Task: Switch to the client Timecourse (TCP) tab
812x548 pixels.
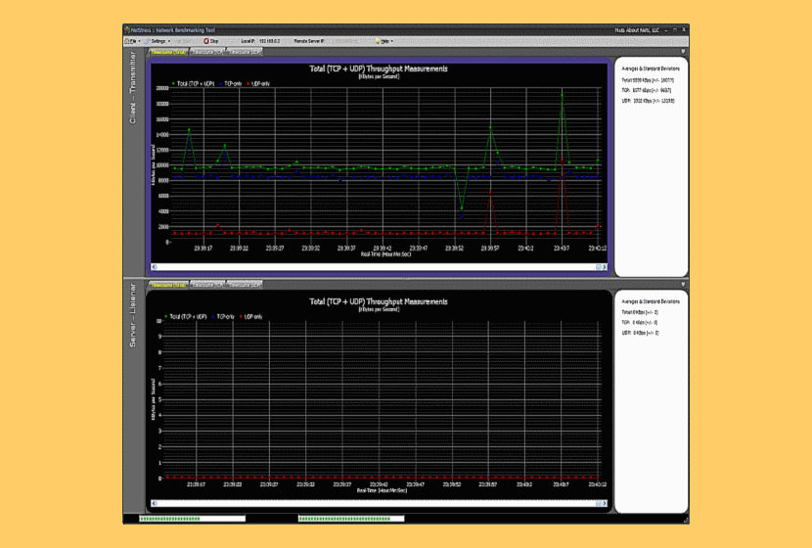Action: coord(206,52)
